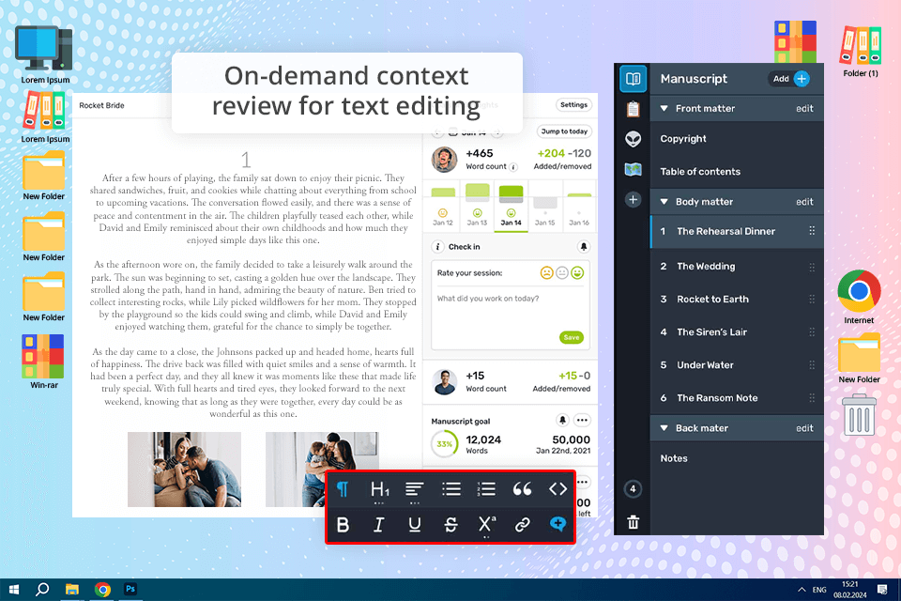Select Jan 12 in the day strip

coord(442,207)
